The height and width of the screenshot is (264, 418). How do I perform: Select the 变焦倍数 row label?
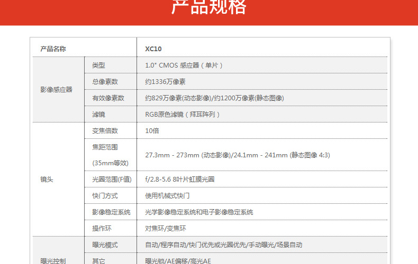[105, 130]
